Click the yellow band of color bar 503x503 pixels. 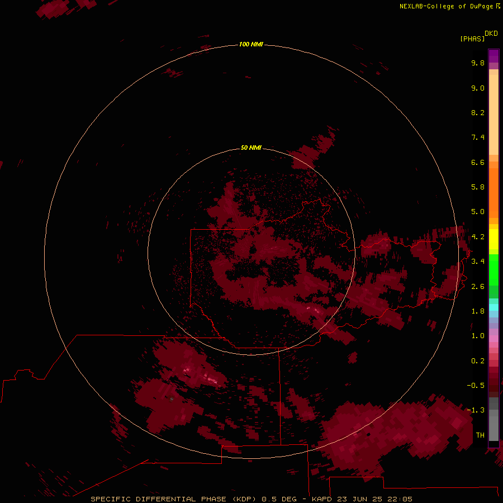(493, 239)
